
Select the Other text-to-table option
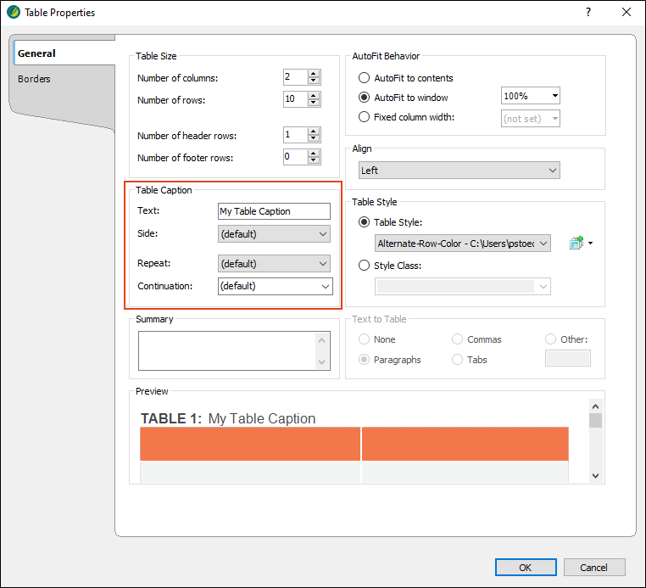pos(550,339)
